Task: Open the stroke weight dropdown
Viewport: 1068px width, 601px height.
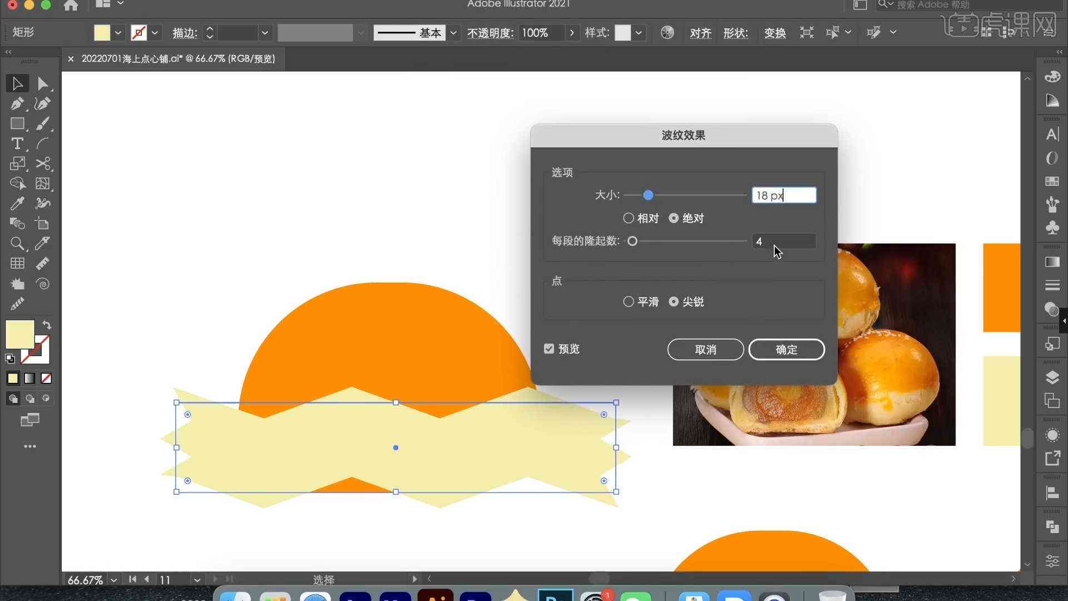Action: click(x=265, y=33)
